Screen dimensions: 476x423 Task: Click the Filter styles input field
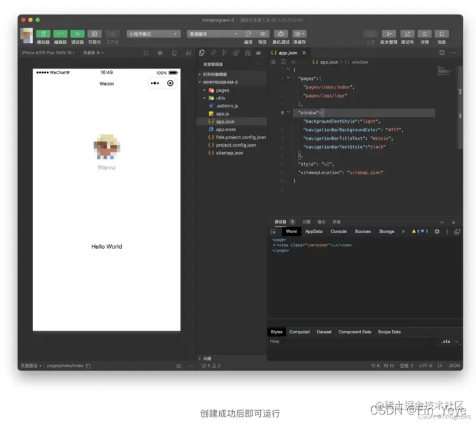click(352, 342)
